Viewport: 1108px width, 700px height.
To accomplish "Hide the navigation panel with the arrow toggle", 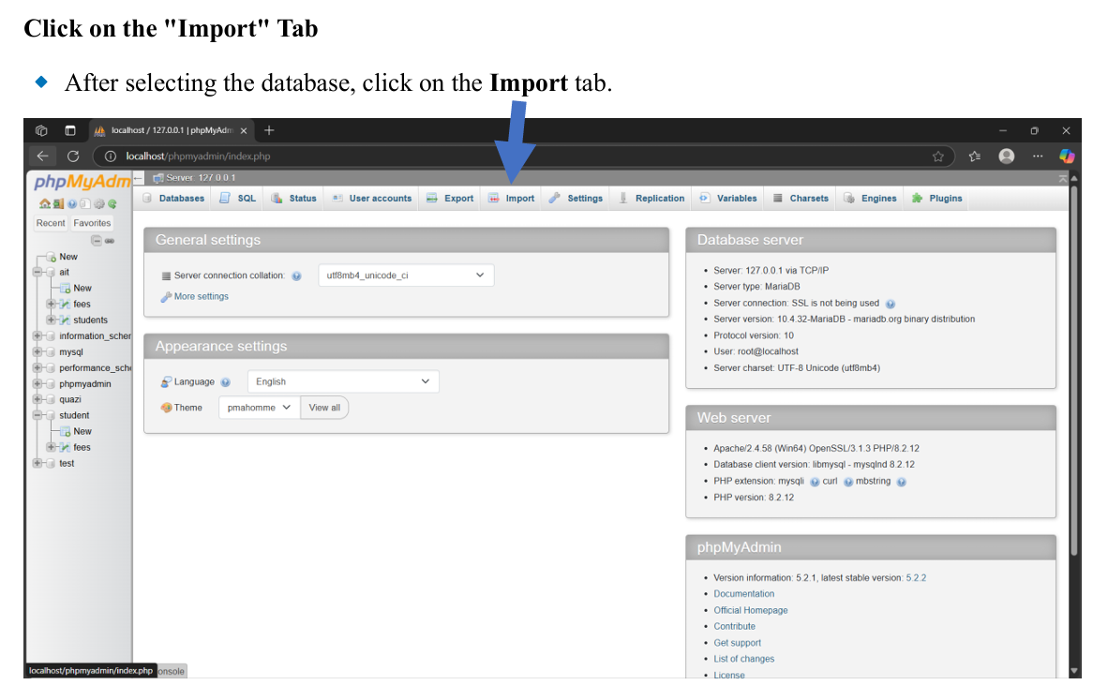I will [139, 178].
